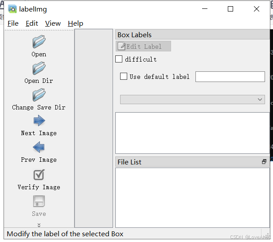Go to Next Image arrow
273x242 pixels.
coord(39,121)
